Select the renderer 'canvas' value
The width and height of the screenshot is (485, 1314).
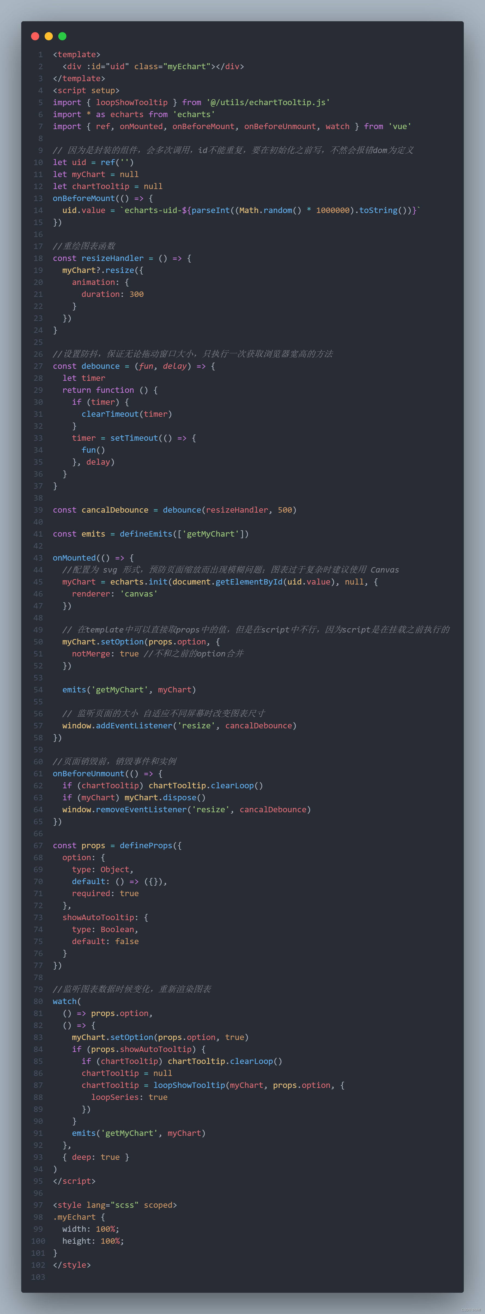click(139, 594)
